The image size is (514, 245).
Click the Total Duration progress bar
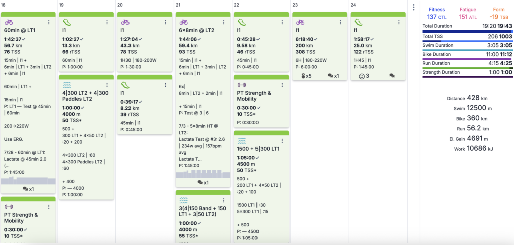[x=468, y=31]
